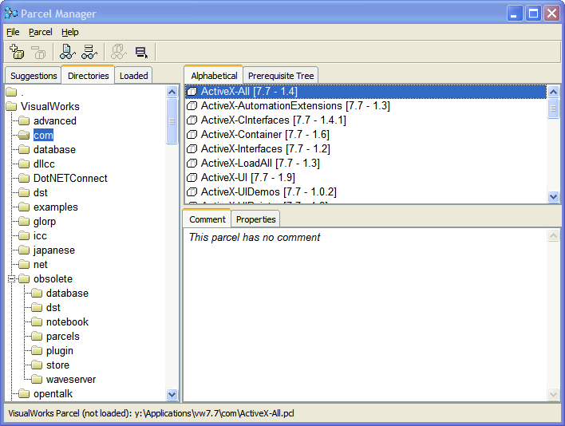Click parcel list scrollbar down arrow

(553, 196)
